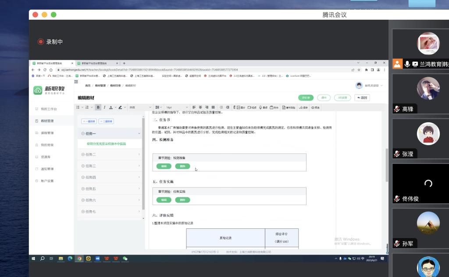Viewport: 449px width, 277px height.
Task: Click the add 一级目录 button
Action: pos(89,121)
